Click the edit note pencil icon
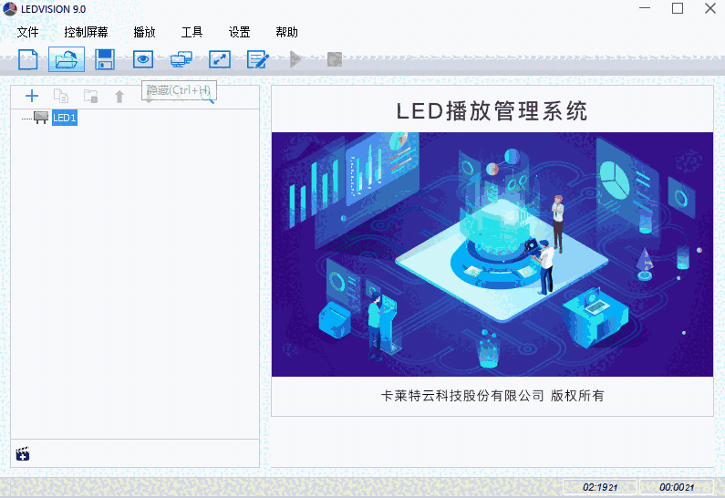The height and width of the screenshot is (498, 725). [258, 59]
